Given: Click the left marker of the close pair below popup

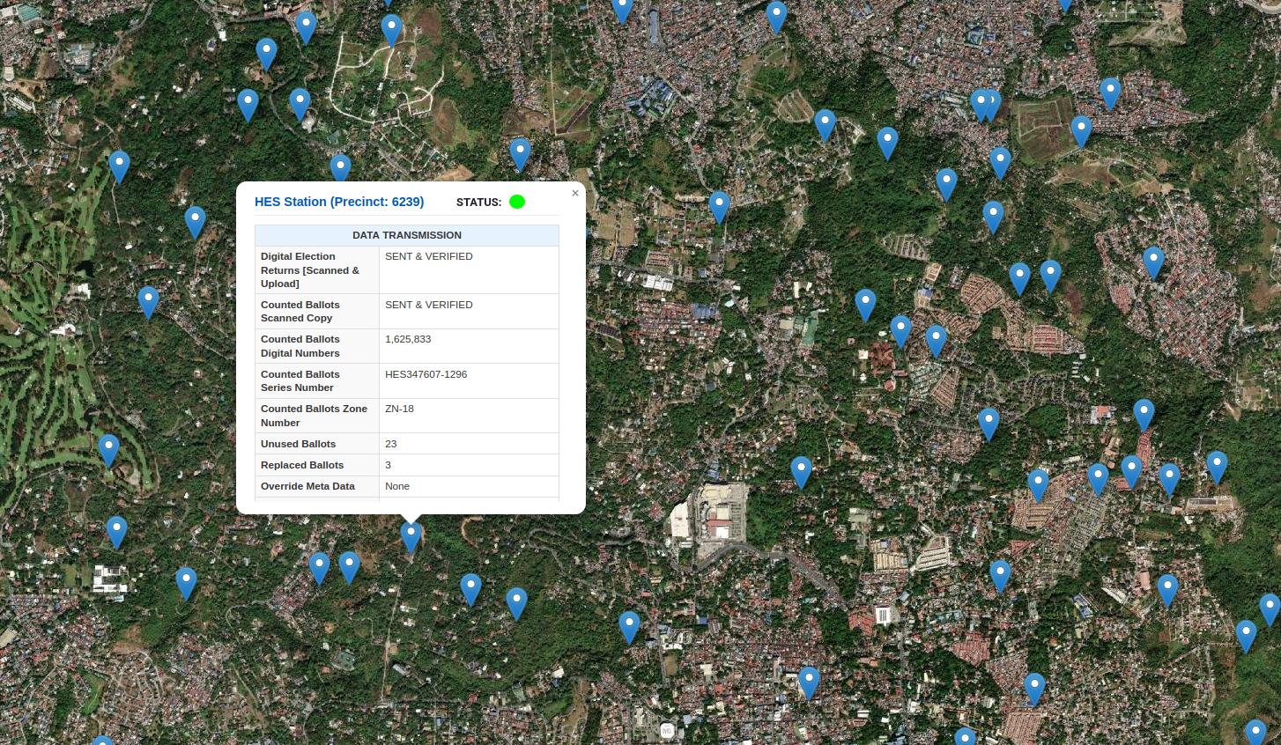Looking at the screenshot, I should 319,568.
